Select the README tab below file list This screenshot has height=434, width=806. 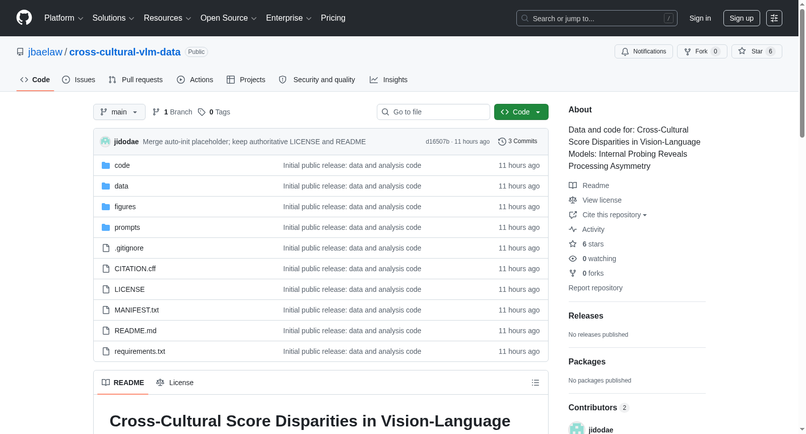(123, 383)
